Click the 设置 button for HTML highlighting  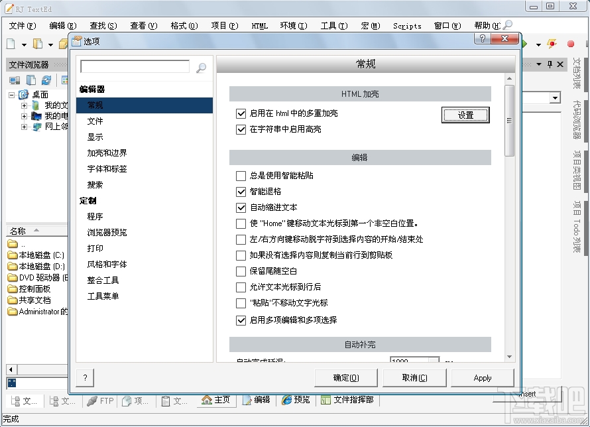point(465,115)
